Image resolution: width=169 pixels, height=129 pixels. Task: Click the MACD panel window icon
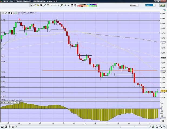[16, 103]
